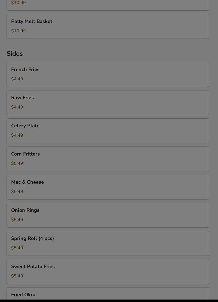Click the French Fries $4.49 price

point(17,79)
